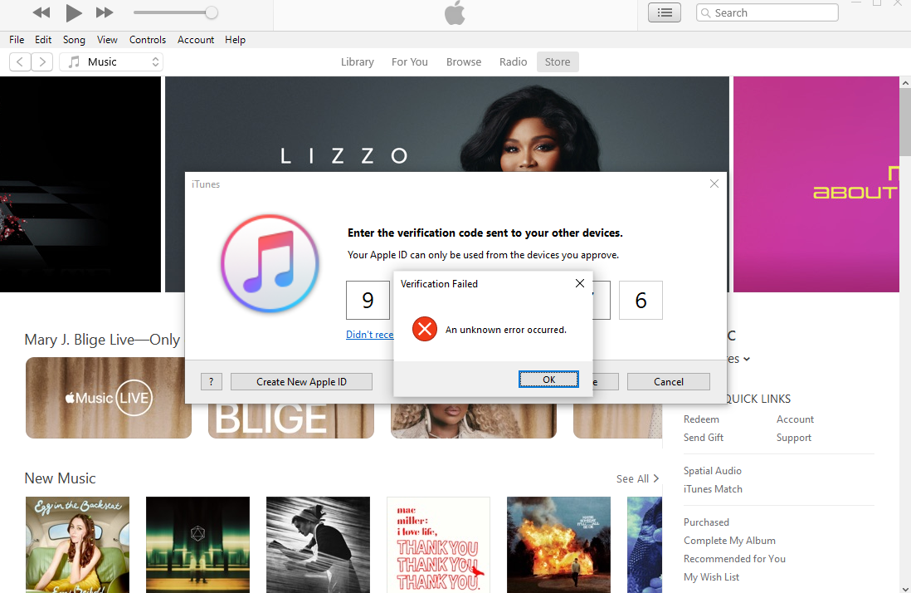Click the Redeem quick link
Image resolution: width=911 pixels, height=593 pixels.
coord(701,419)
